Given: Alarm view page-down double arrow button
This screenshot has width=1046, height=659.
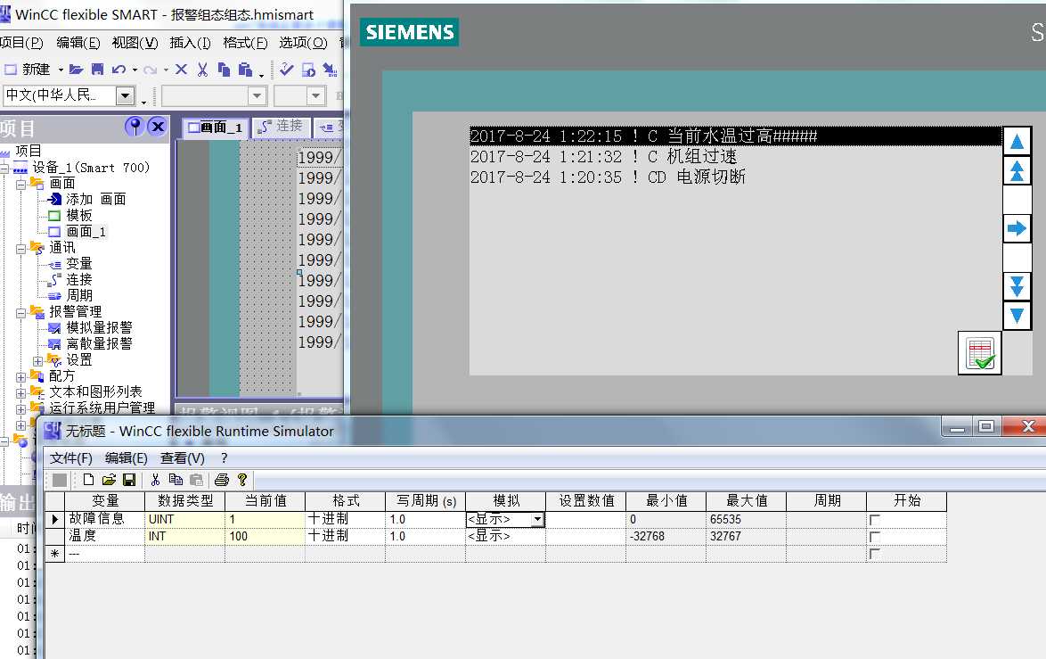Looking at the screenshot, I should pyautogui.click(x=1017, y=286).
